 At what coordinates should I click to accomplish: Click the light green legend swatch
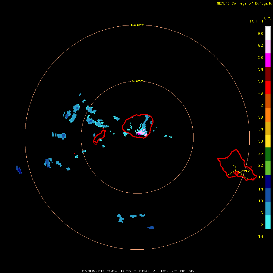268,168
